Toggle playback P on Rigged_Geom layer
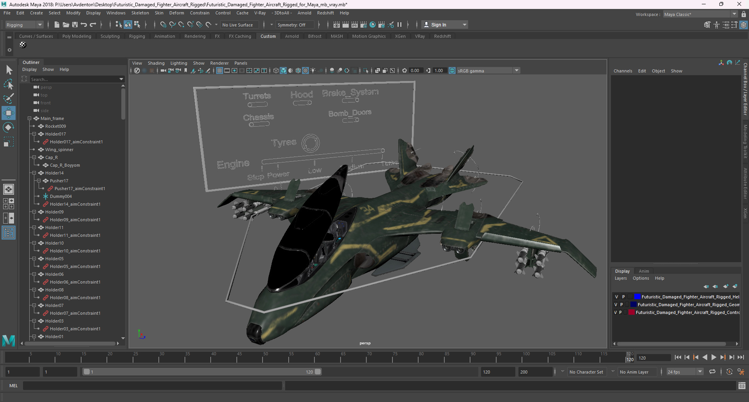749x402 pixels. coord(621,305)
